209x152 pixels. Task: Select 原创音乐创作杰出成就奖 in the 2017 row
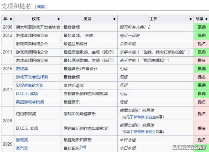tap(89, 94)
